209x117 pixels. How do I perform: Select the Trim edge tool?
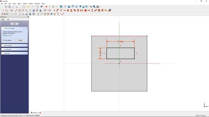click(30, 10)
